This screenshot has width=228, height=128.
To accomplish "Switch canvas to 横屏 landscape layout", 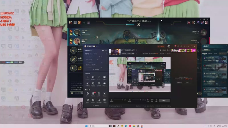I will click(x=103, y=51).
